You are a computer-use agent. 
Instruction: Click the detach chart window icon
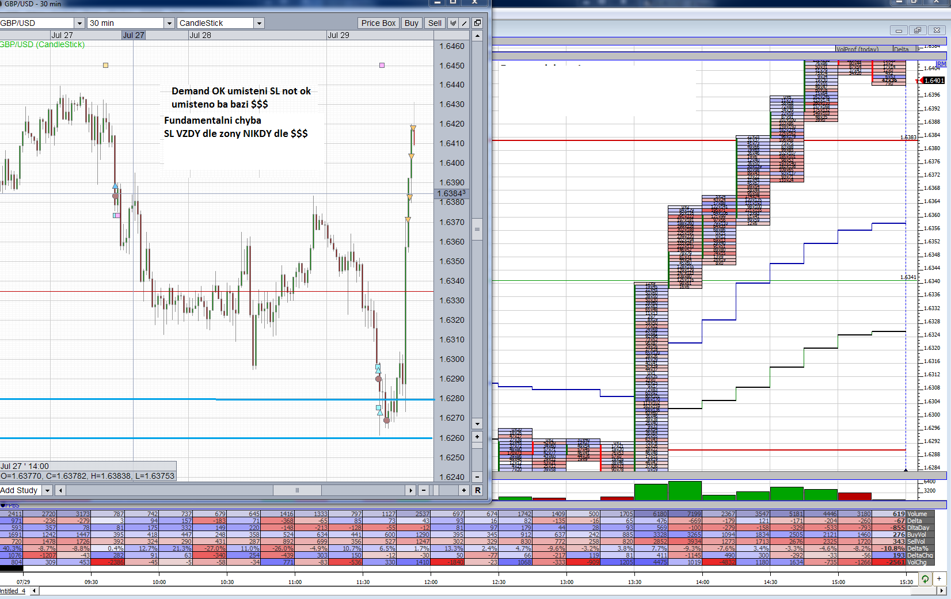(x=477, y=23)
